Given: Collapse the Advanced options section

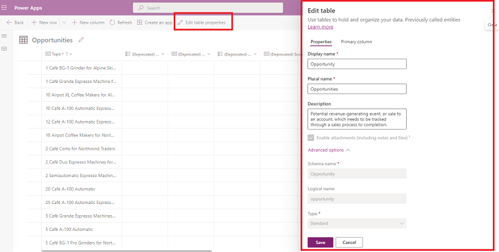Looking at the screenshot, I should [x=329, y=150].
